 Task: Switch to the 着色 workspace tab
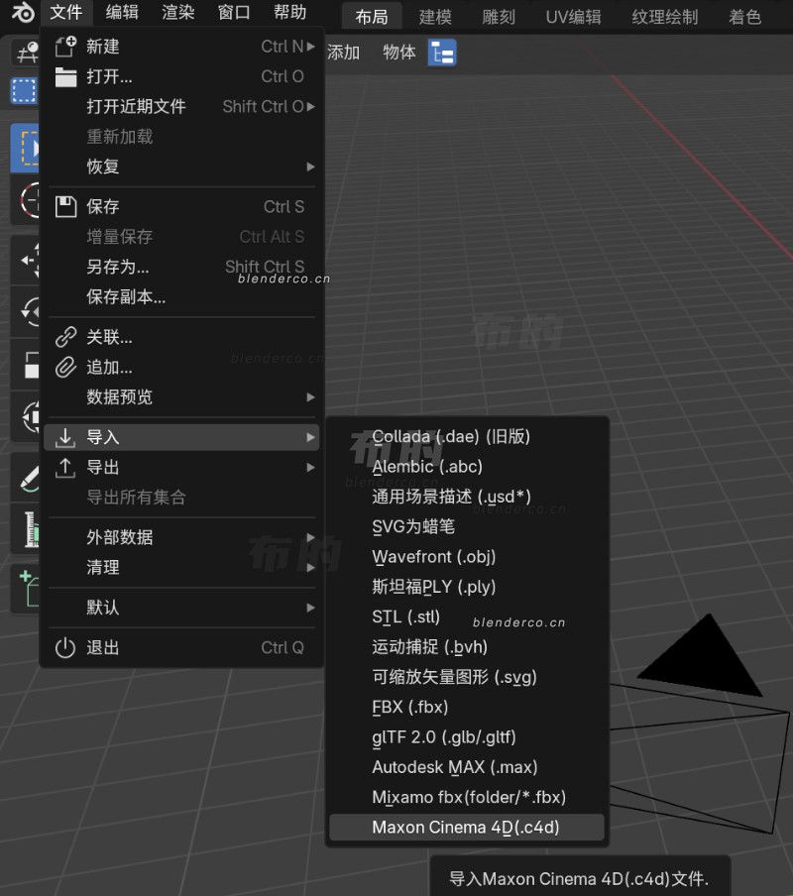coord(745,17)
